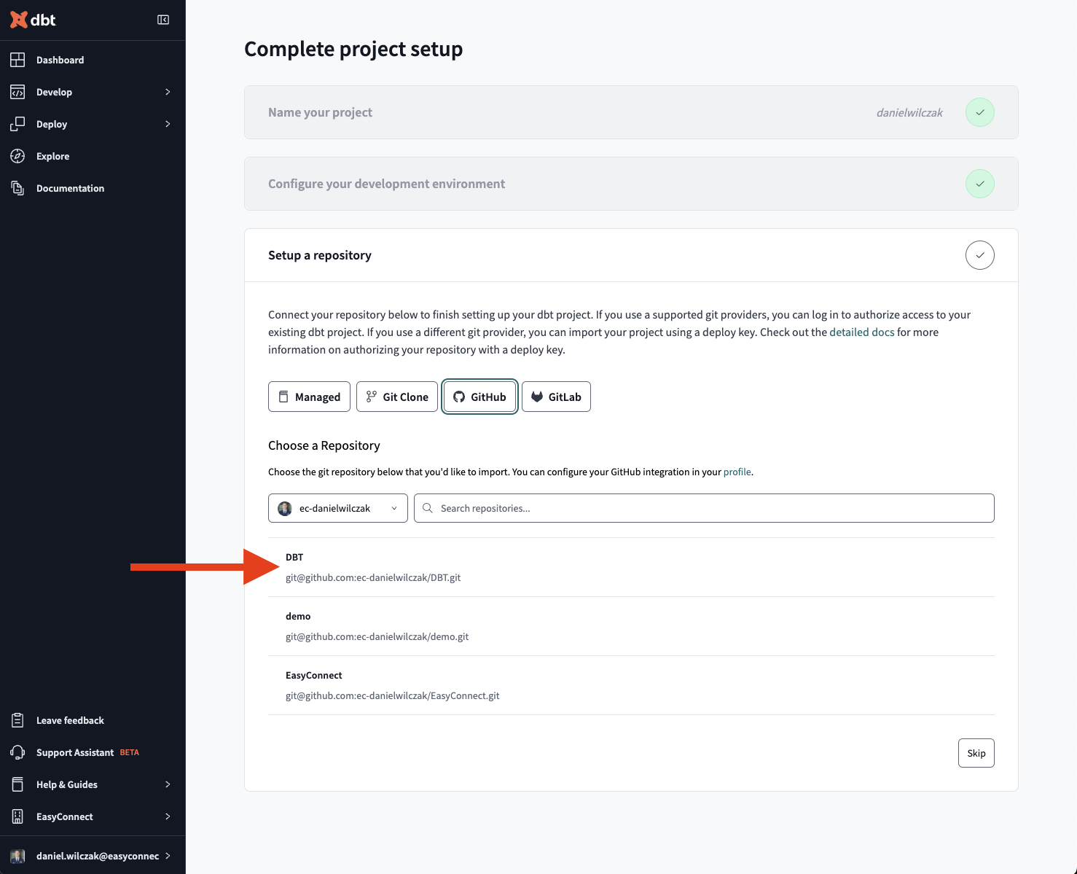Viewport: 1077px width, 874px height.
Task: Click the Choose a Repository heading
Action: (x=324, y=445)
